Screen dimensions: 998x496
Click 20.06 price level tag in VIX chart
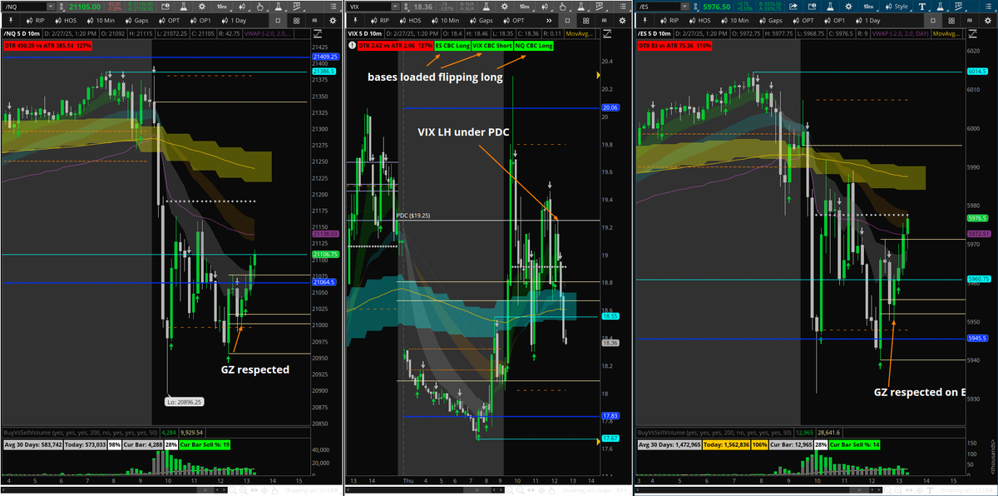tap(610, 108)
